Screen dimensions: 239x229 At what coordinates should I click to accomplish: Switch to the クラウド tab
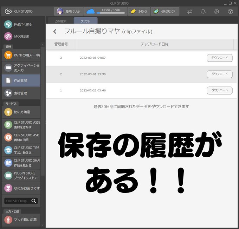[x=85, y=21]
